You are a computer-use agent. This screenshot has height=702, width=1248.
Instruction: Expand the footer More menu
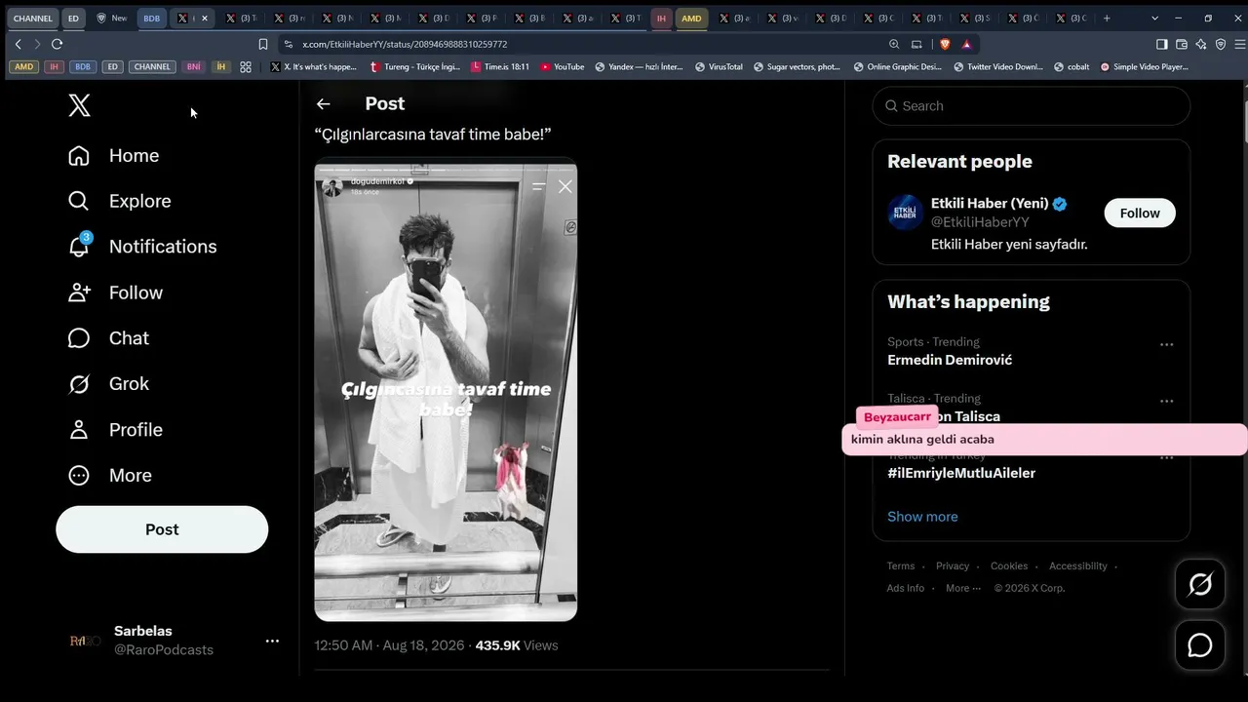click(x=963, y=588)
